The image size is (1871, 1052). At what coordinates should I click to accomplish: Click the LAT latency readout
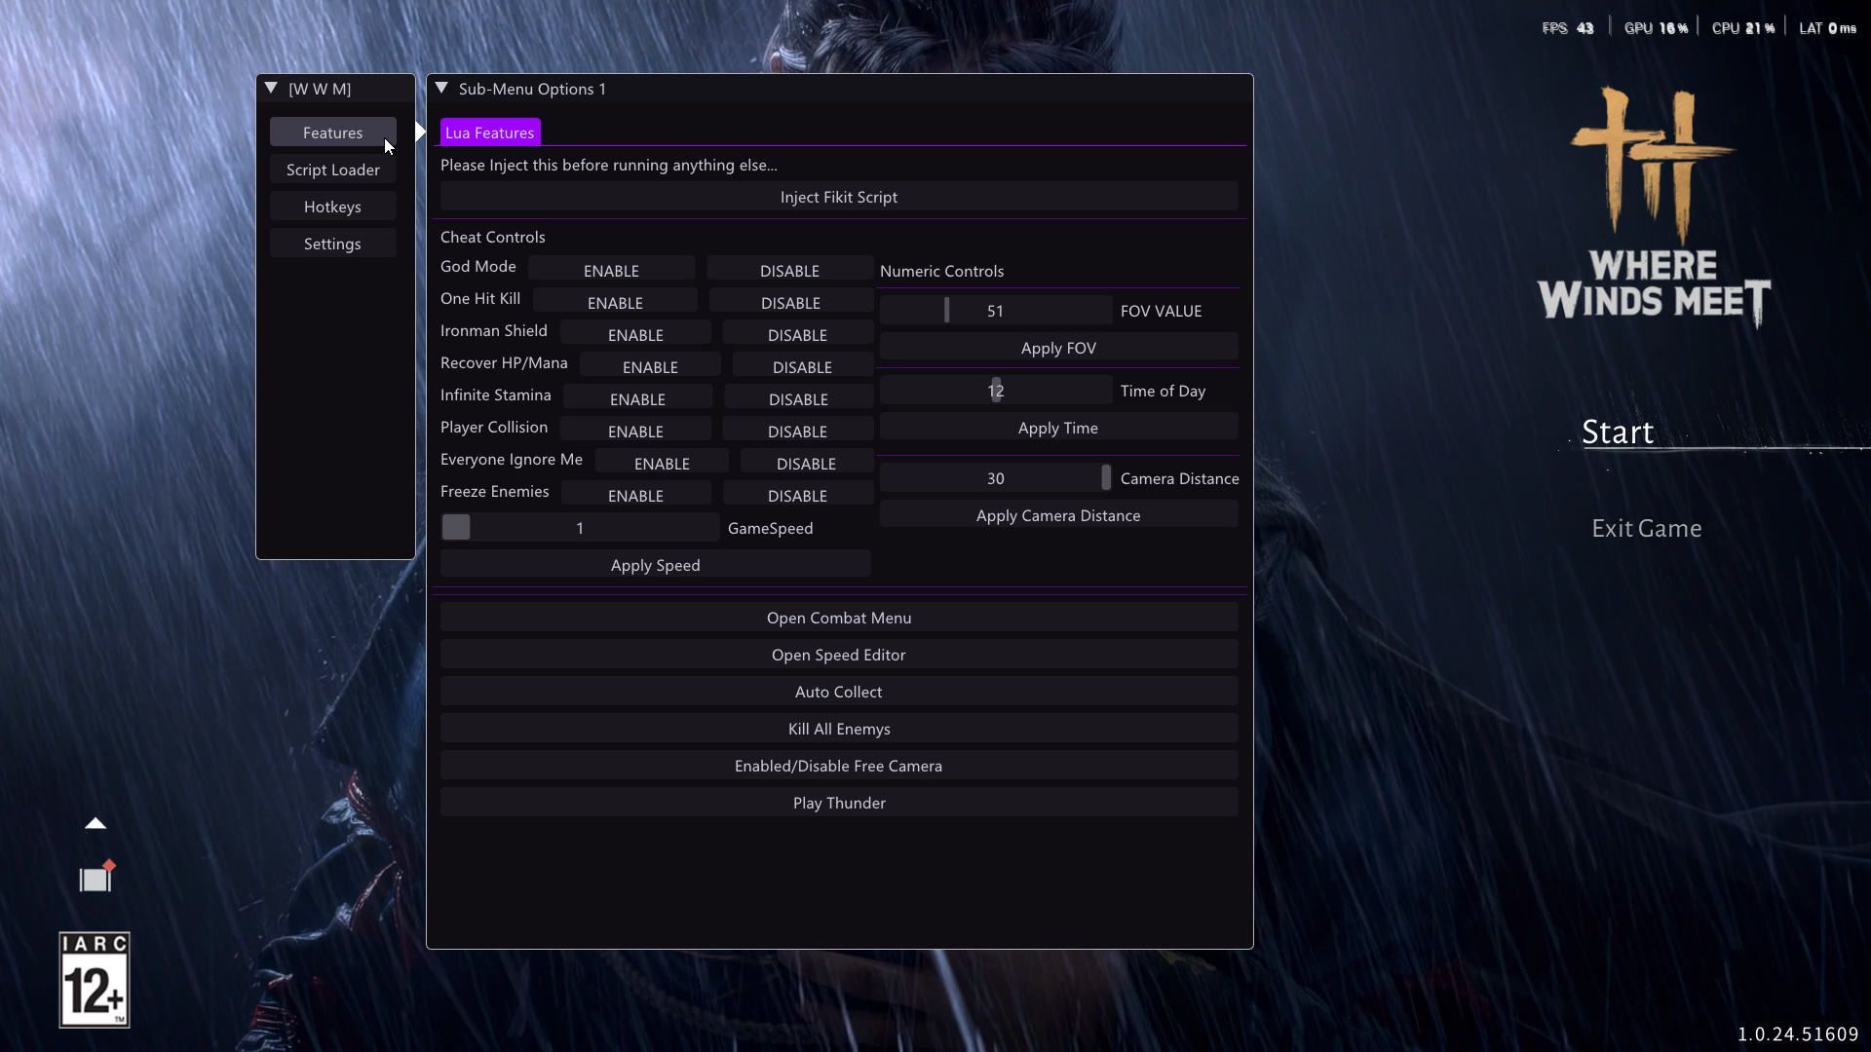(x=1828, y=28)
